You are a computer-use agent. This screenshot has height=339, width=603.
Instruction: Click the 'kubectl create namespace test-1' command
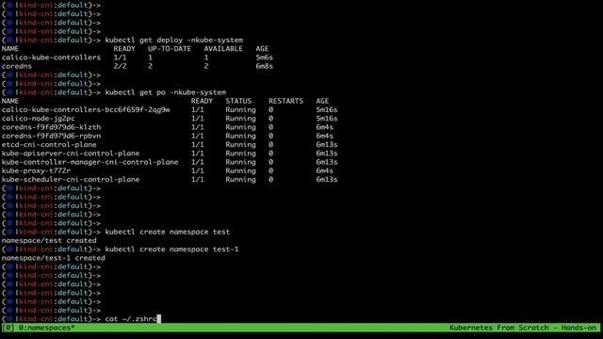[x=171, y=249]
